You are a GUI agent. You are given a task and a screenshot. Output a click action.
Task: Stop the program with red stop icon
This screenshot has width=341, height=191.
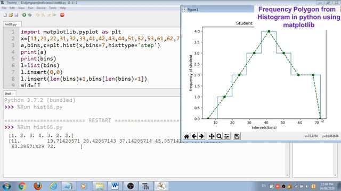click(x=62, y=15)
